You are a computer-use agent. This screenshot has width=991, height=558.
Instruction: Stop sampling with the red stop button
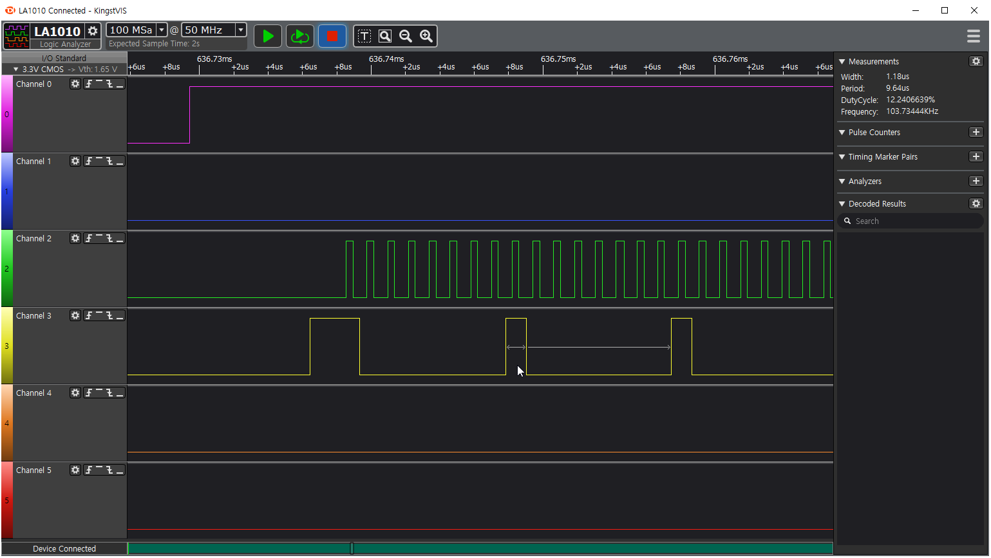pos(332,36)
